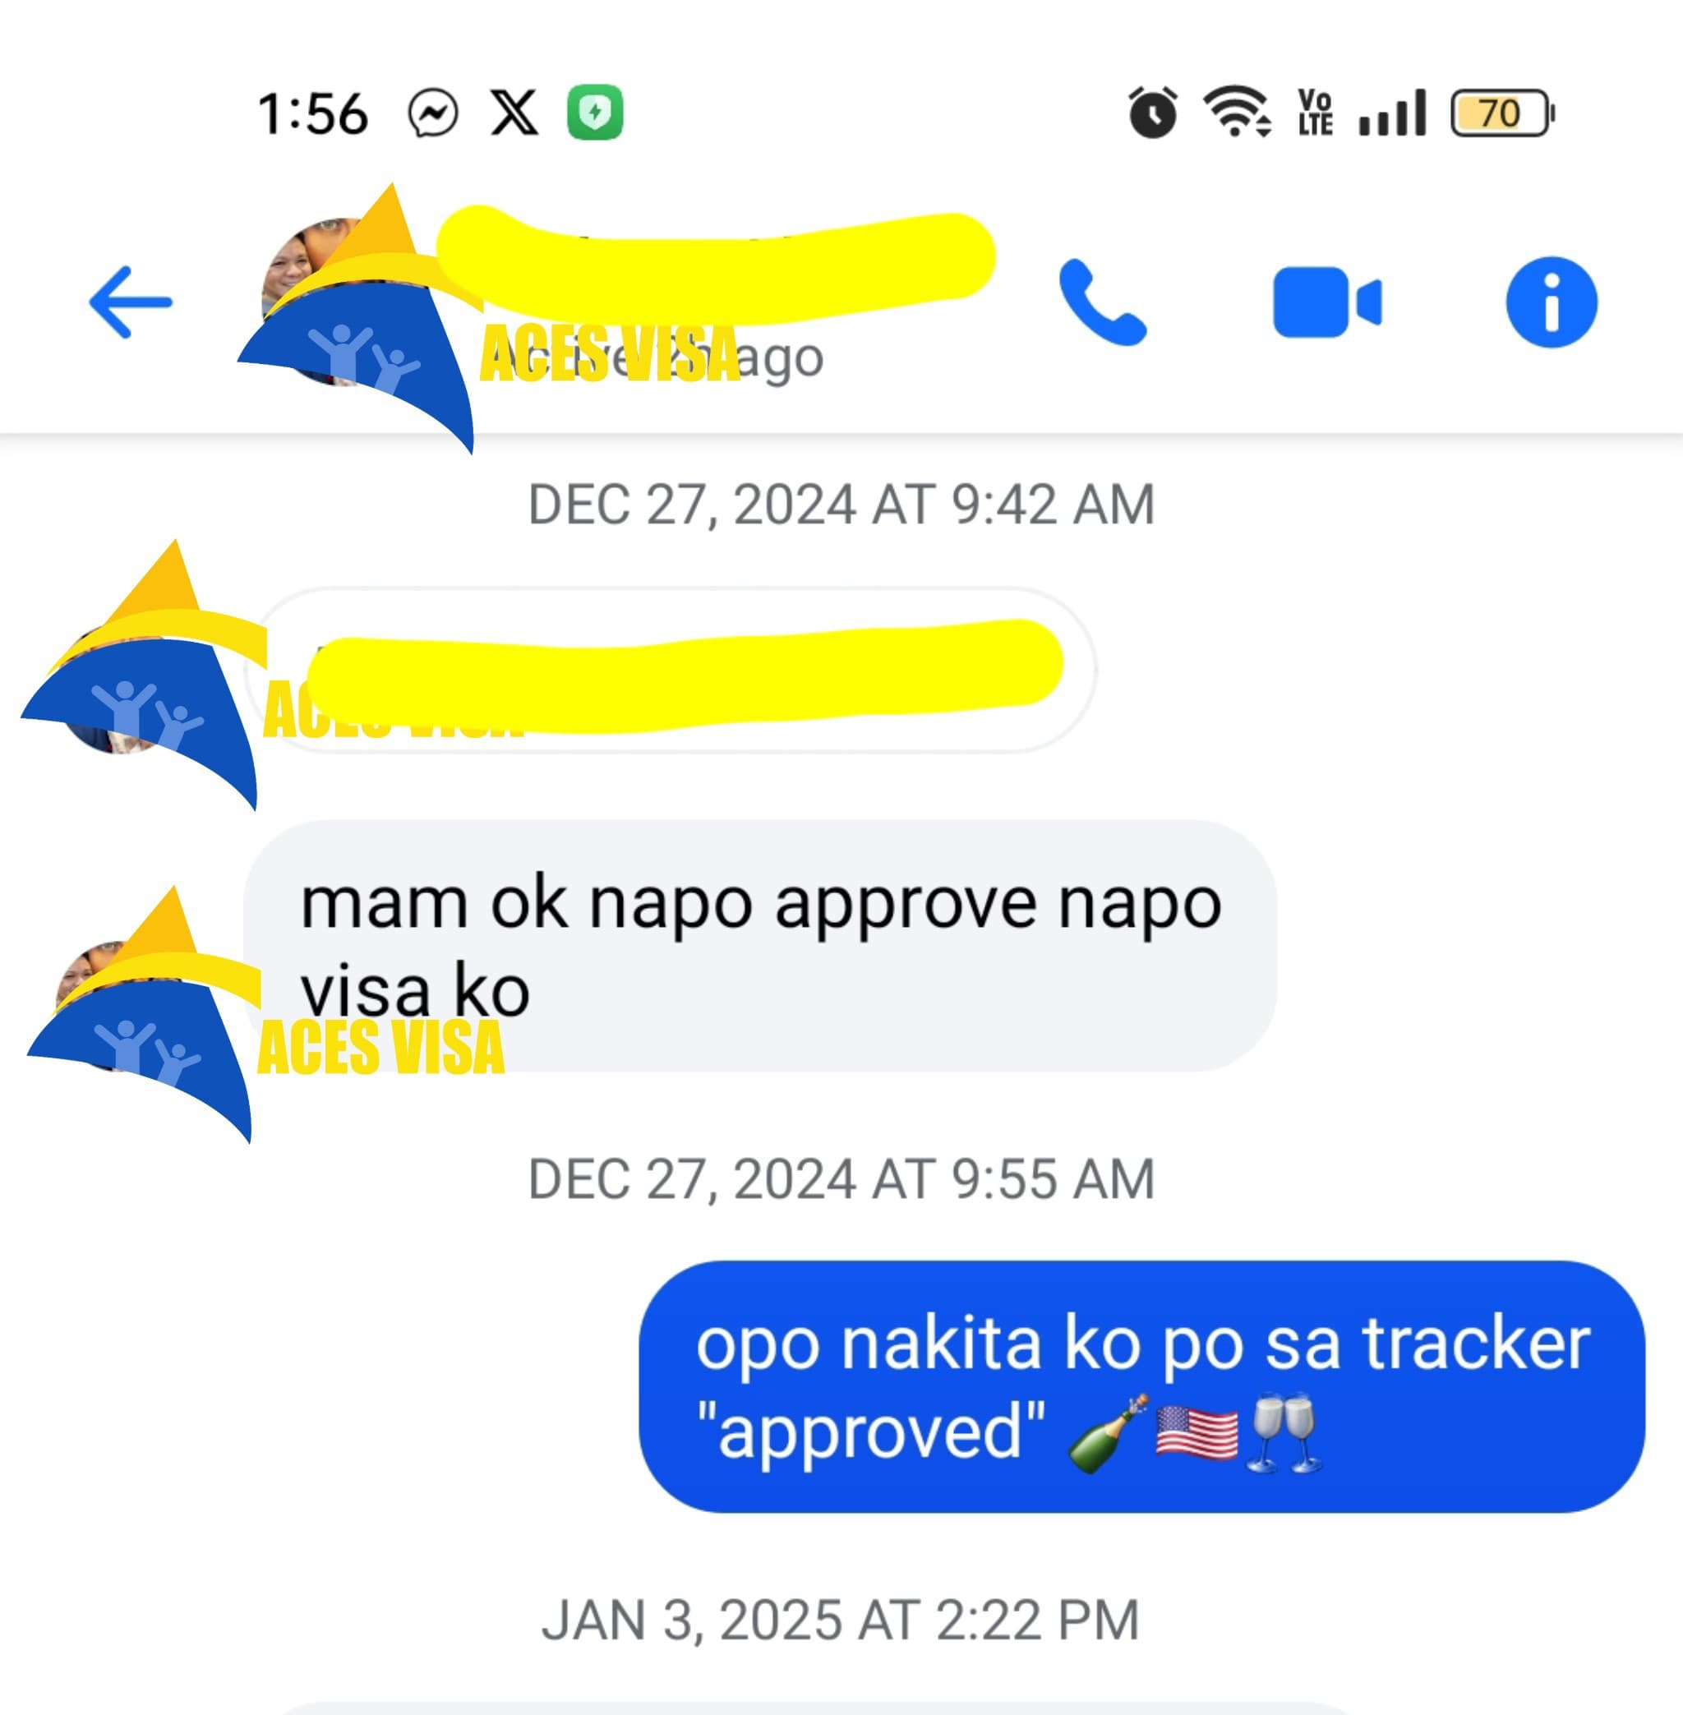This screenshot has height=1715, width=1683.
Task: Open conversation info with the i icon
Action: point(1552,302)
